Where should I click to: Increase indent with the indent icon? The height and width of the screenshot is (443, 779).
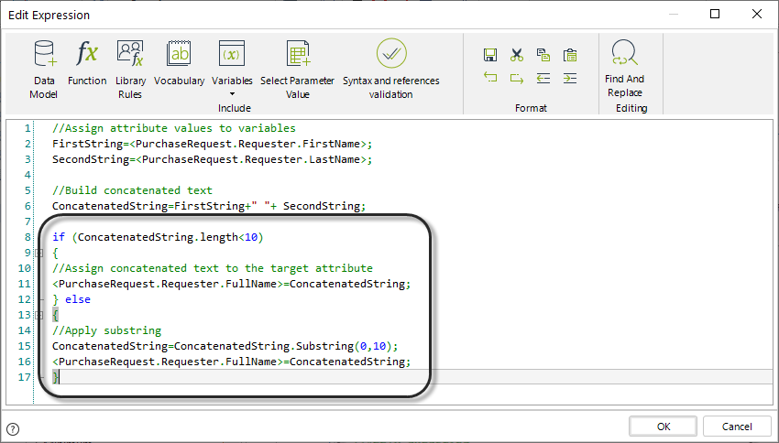(x=570, y=78)
